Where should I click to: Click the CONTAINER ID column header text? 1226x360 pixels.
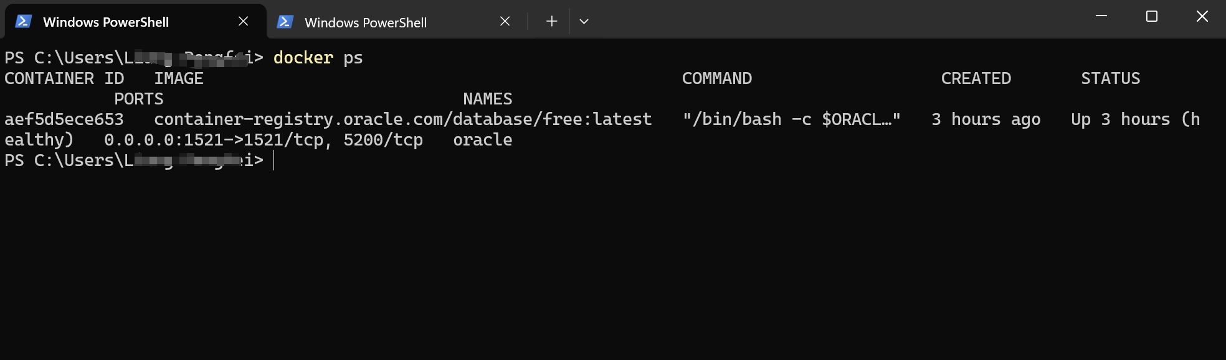pos(64,78)
